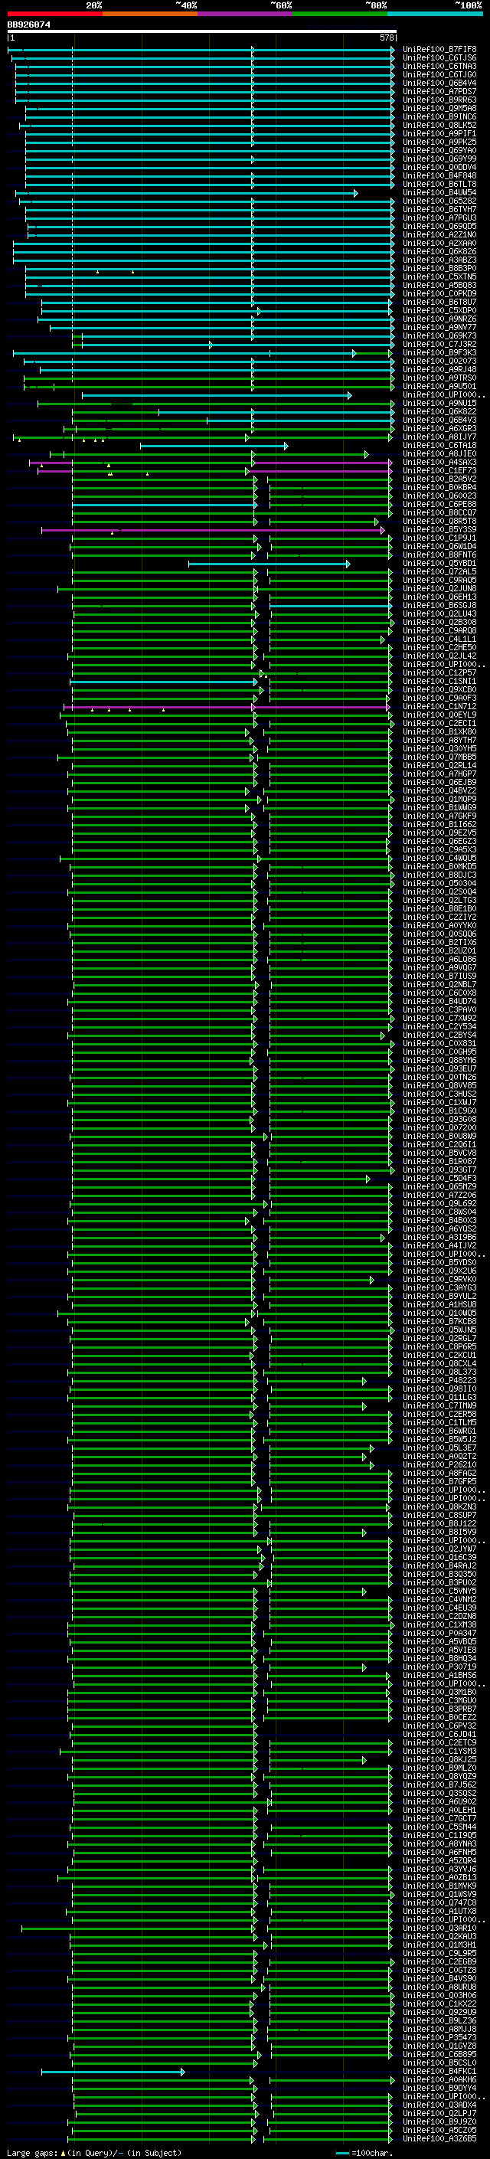
Task: Open hit UniRef100_C4L1L1
Action: [x=439, y=639]
